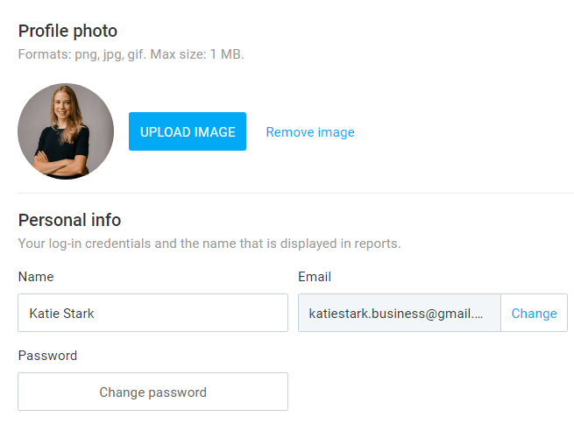The width and height of the screenshot is (574, 424).
Task: Click the katiestark.business@gmail email field
Action: pos(400,313)
